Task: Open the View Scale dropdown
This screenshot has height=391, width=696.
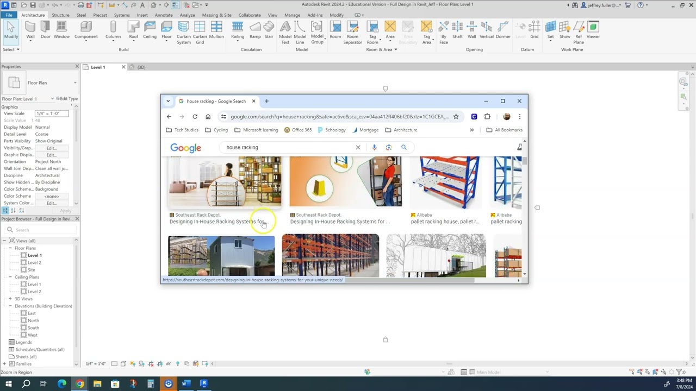Action: (x=52, y=113)
